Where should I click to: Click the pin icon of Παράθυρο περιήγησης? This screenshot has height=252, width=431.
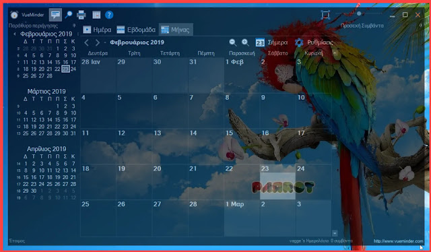coord(74,26)
